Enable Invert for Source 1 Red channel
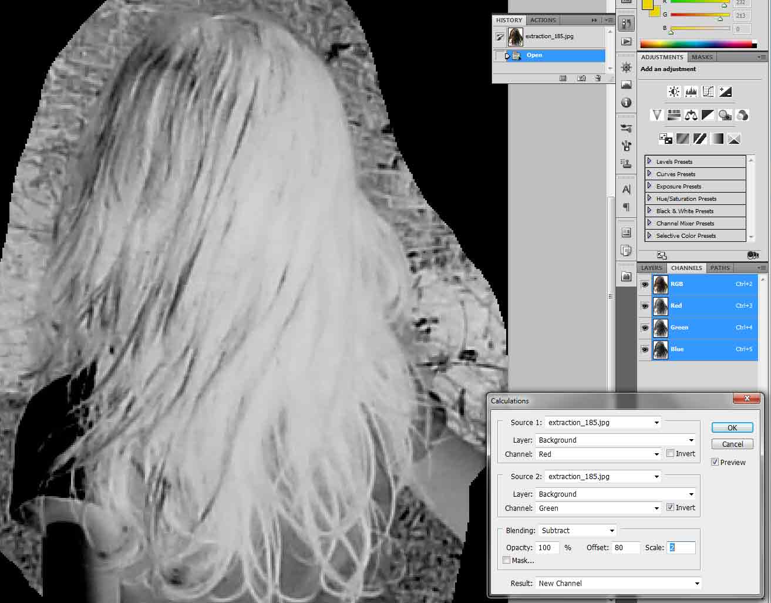The width and height of the screenshot is (771, 603). click(x=670, y=454)
